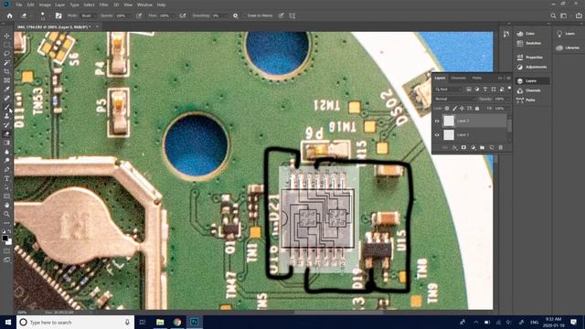Toggle lock position icon
Viewport: 585px width, 329px height.
click(x=462, y=108)
